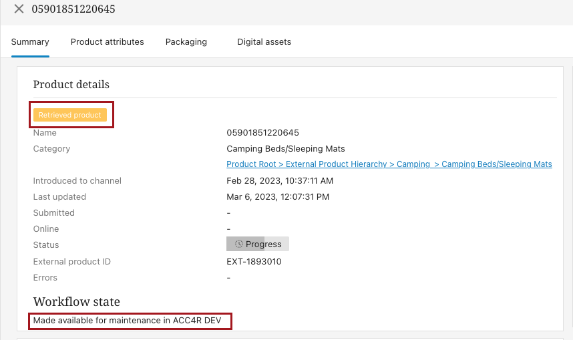Open the Product attributes tab
The height and width of the screenshot is (340, 573).
107,41
